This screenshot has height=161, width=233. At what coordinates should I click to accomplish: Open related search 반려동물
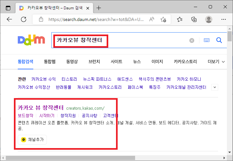coord(64,87)
